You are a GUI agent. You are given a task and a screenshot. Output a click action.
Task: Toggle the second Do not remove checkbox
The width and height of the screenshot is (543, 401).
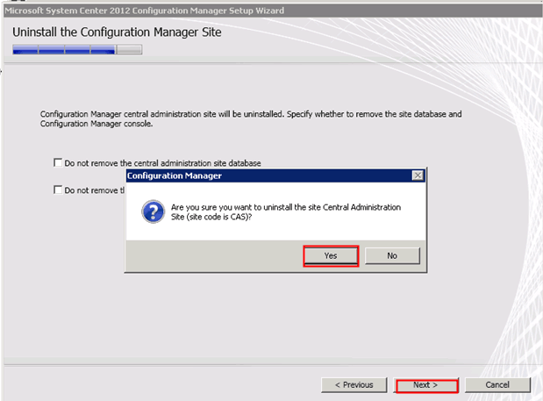pos(58,190)
